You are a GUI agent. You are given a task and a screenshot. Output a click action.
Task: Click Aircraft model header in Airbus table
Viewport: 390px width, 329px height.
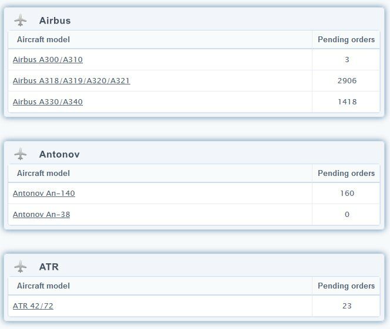[x=43, y=40]
